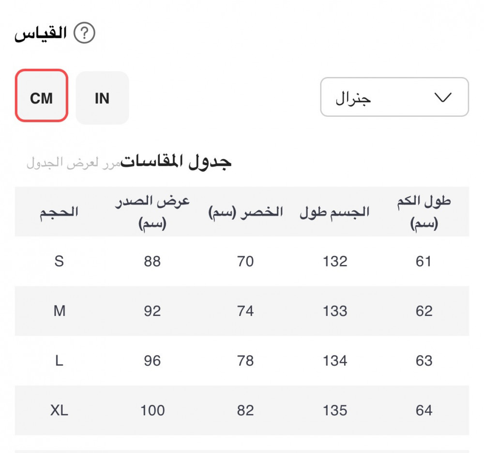Click sleeve length value 64 for XL
The width and height of the screenshot is (484, 453).
coord(424,411)
